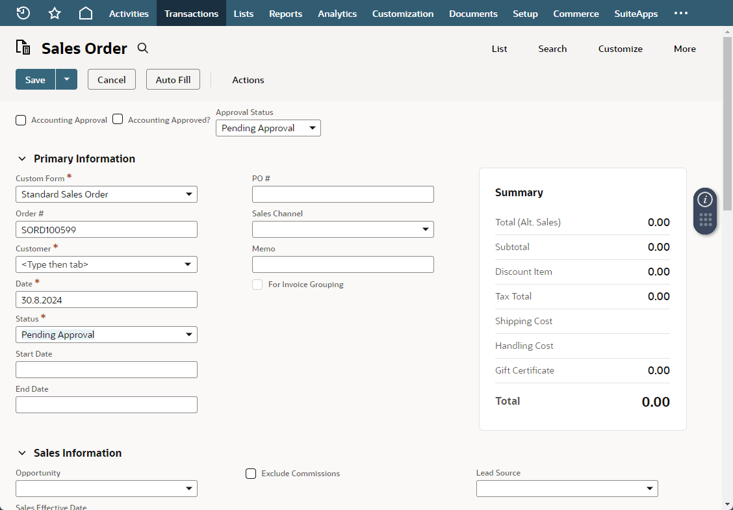This screenshot has width=733, height=510.
Task: Open the favorites star icon
Action: [54, 13]
